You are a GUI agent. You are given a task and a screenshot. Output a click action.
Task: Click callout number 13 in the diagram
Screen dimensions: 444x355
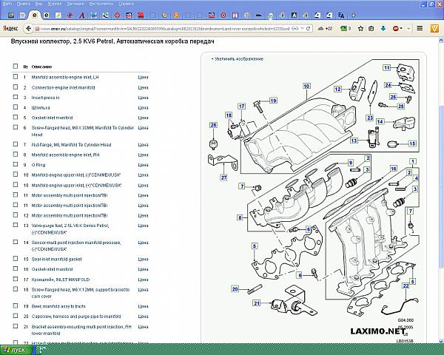tap(354, 141)
